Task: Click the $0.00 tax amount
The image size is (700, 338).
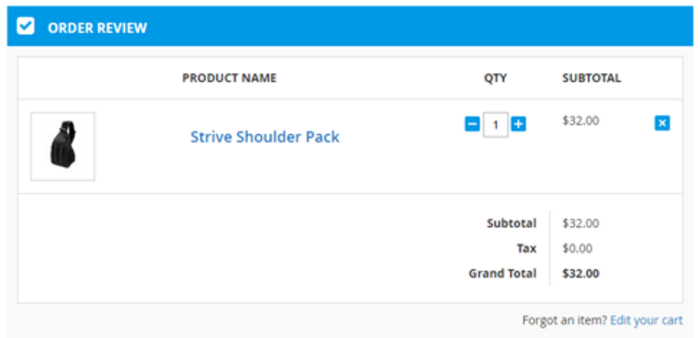Action: click(x=577, y=248)
